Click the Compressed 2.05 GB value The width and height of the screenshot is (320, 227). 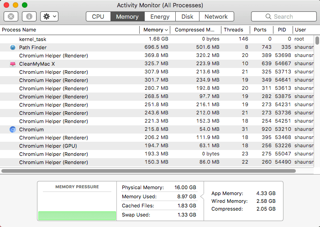click(266, 209)
